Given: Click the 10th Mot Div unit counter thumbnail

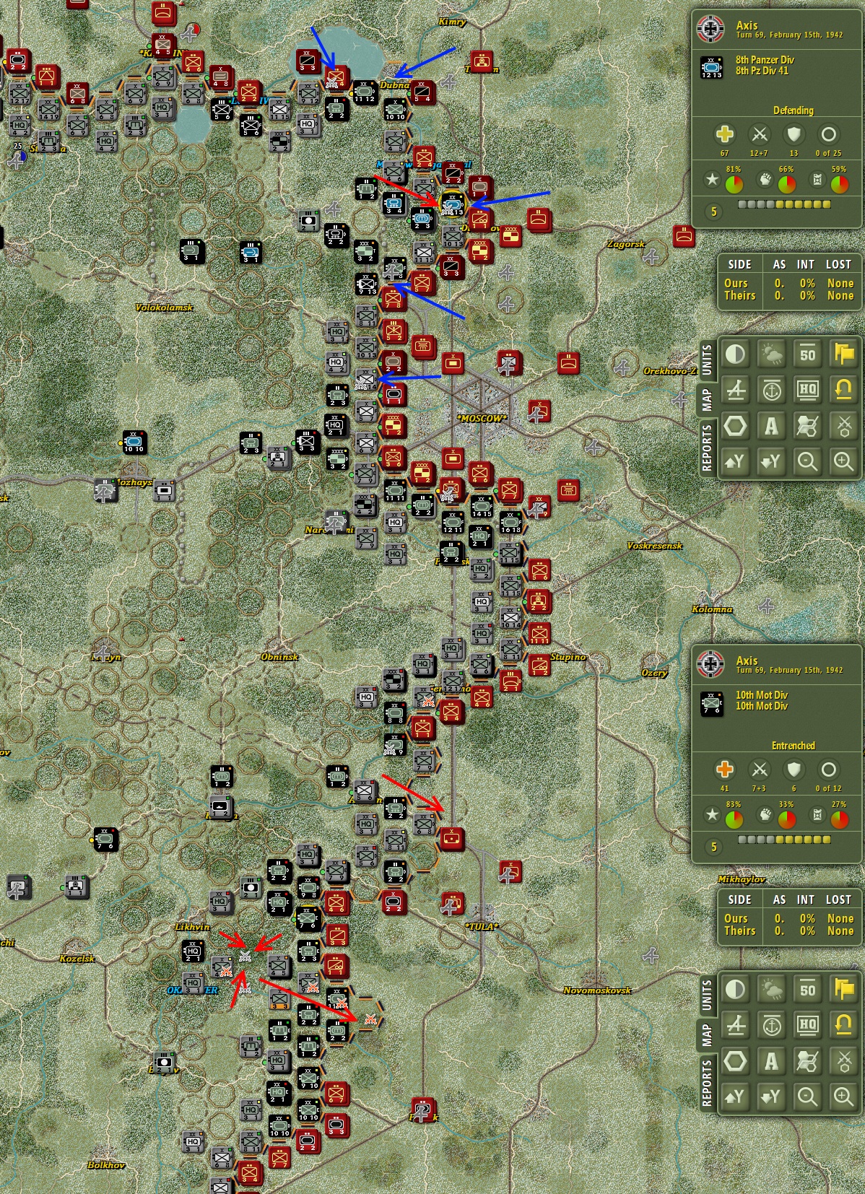Looking at the screenshot, I should [712, 702].
